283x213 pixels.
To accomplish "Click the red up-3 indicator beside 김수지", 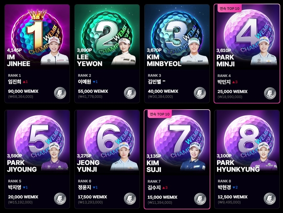I will (165, 187).
